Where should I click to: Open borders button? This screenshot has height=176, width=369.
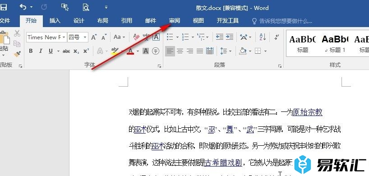coord(258,51)
